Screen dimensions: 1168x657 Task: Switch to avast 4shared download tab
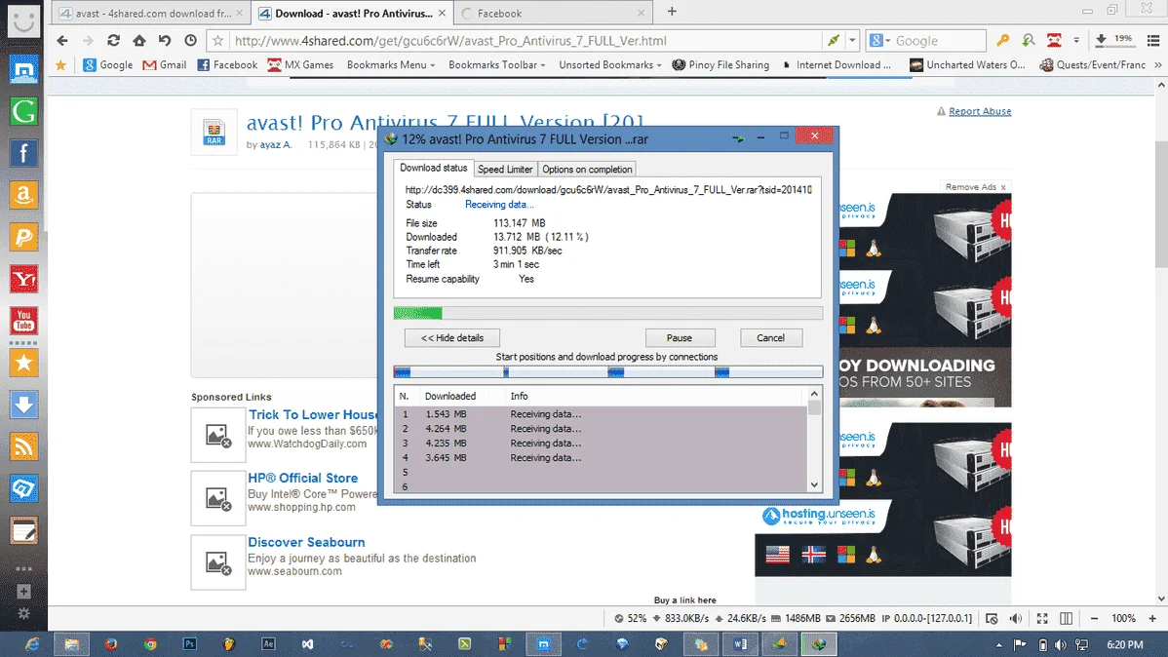point(153,14)
